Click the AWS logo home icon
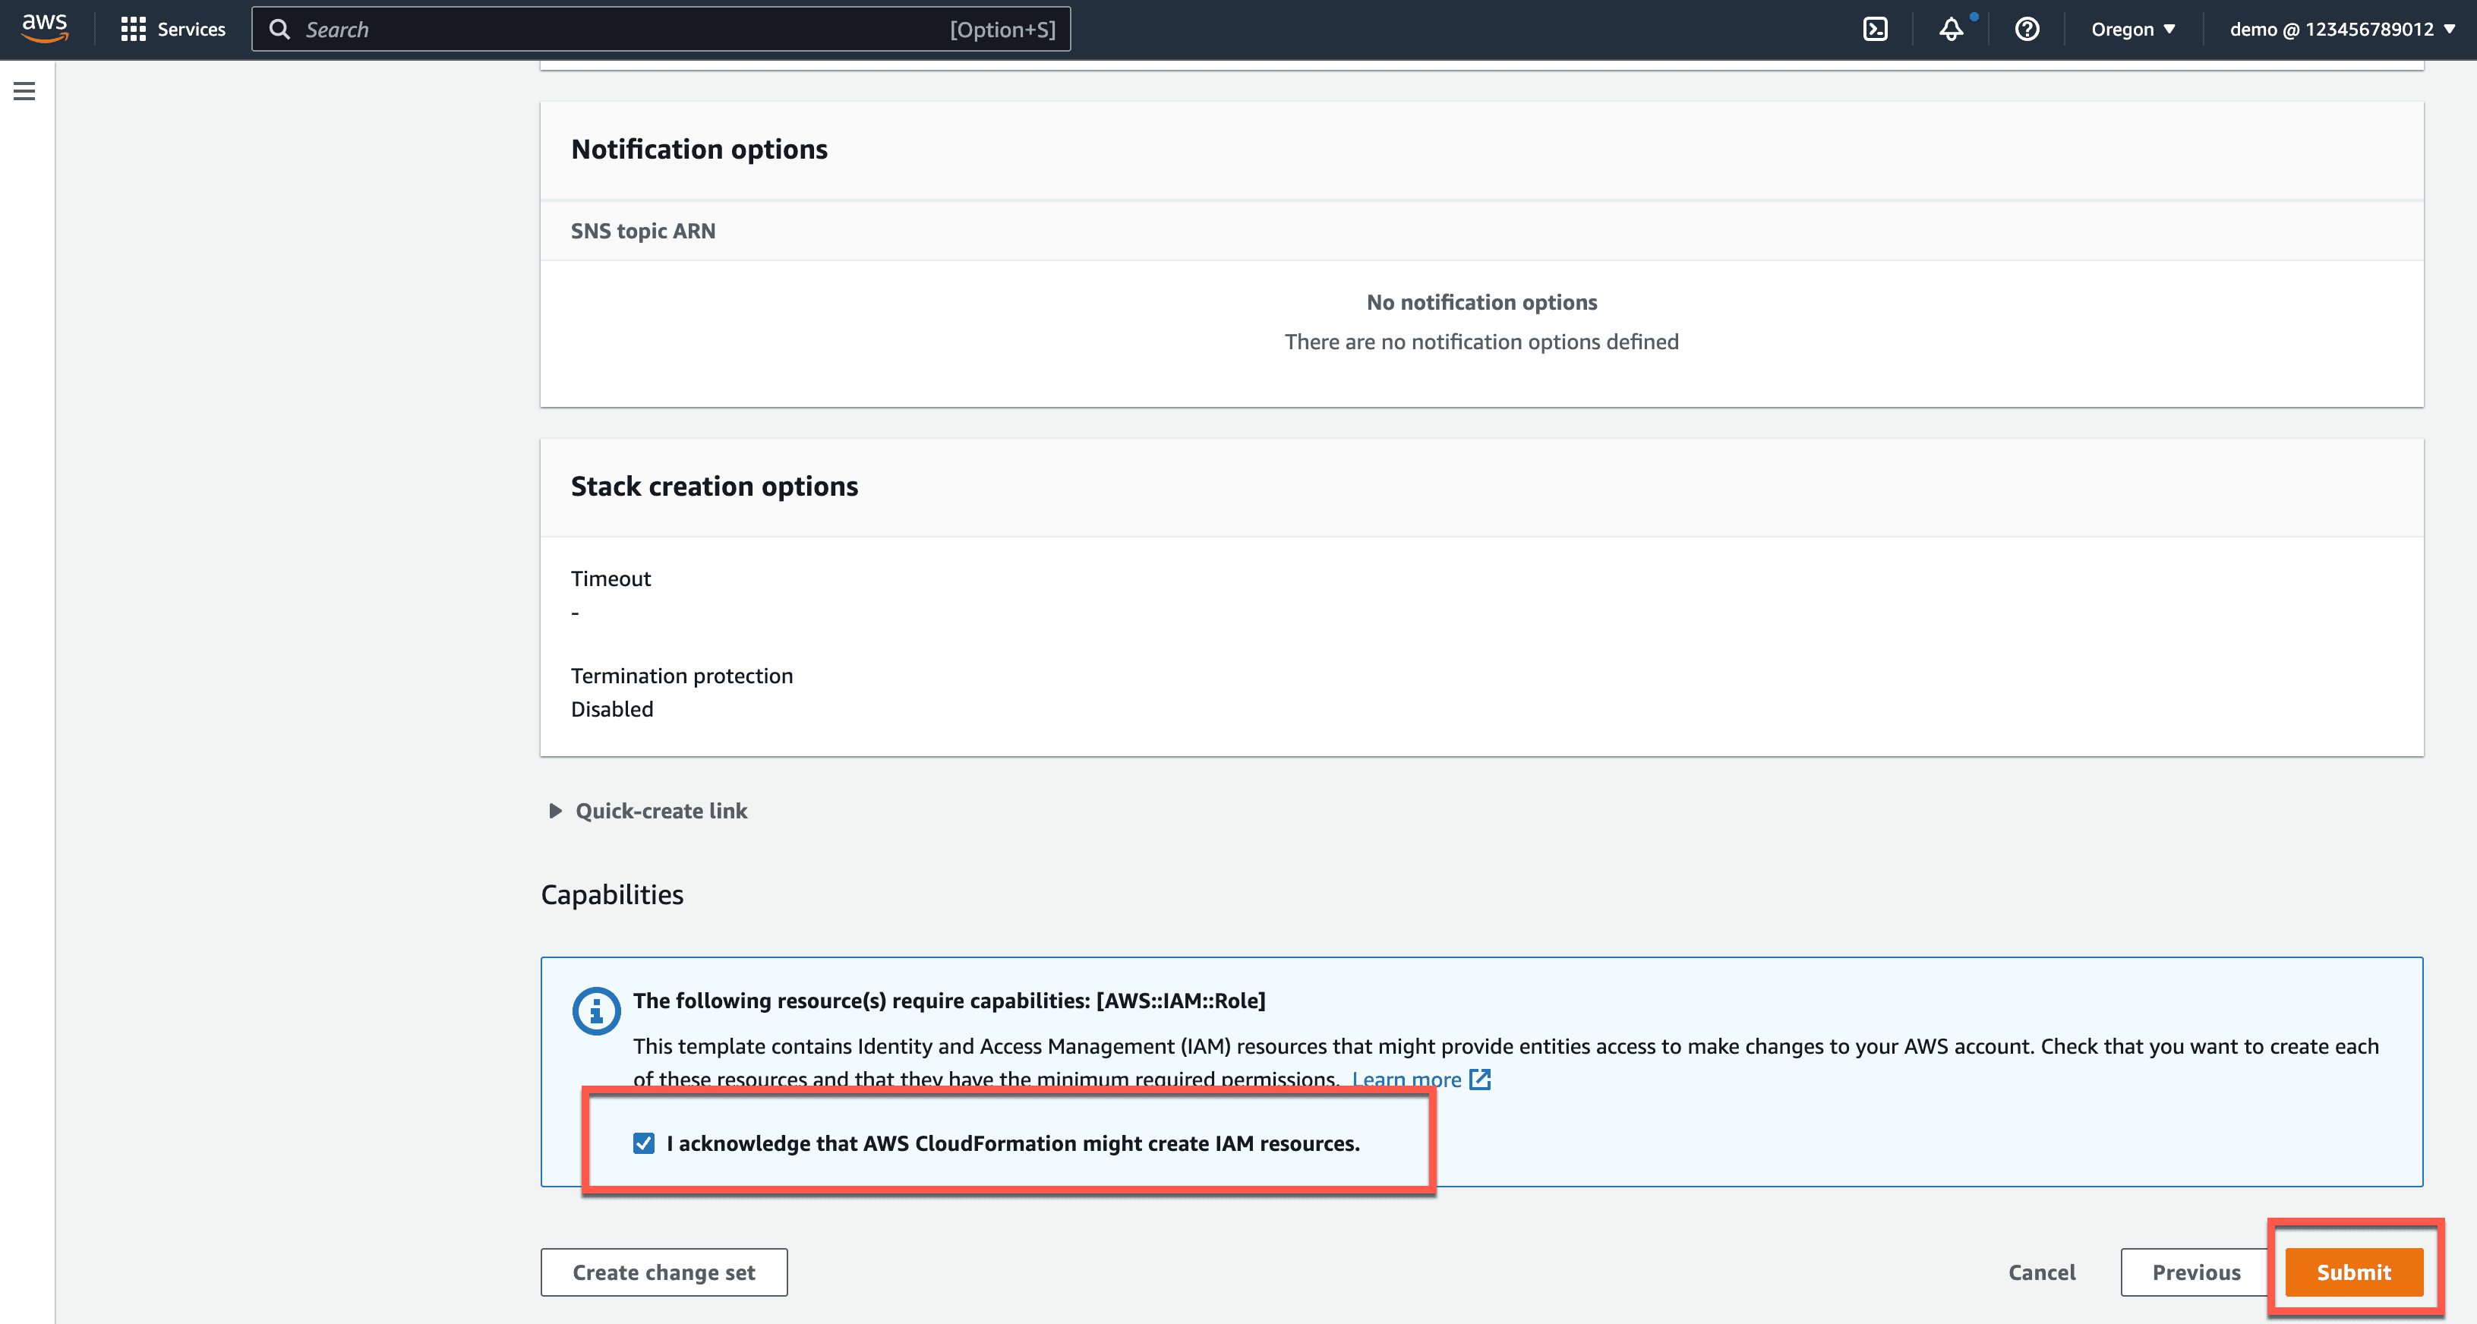 (x=44, y=28)
